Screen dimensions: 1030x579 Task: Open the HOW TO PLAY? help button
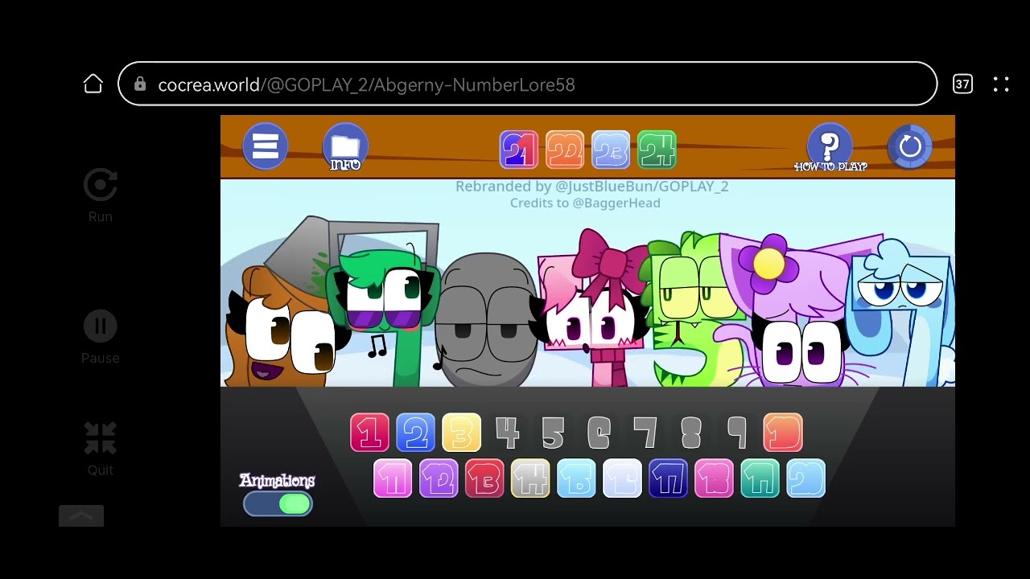830,147
